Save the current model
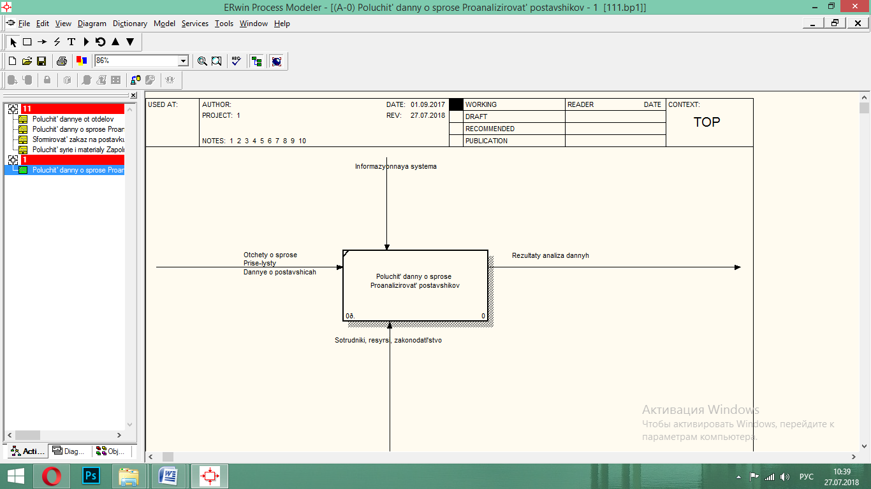 (x=41, y=61)
